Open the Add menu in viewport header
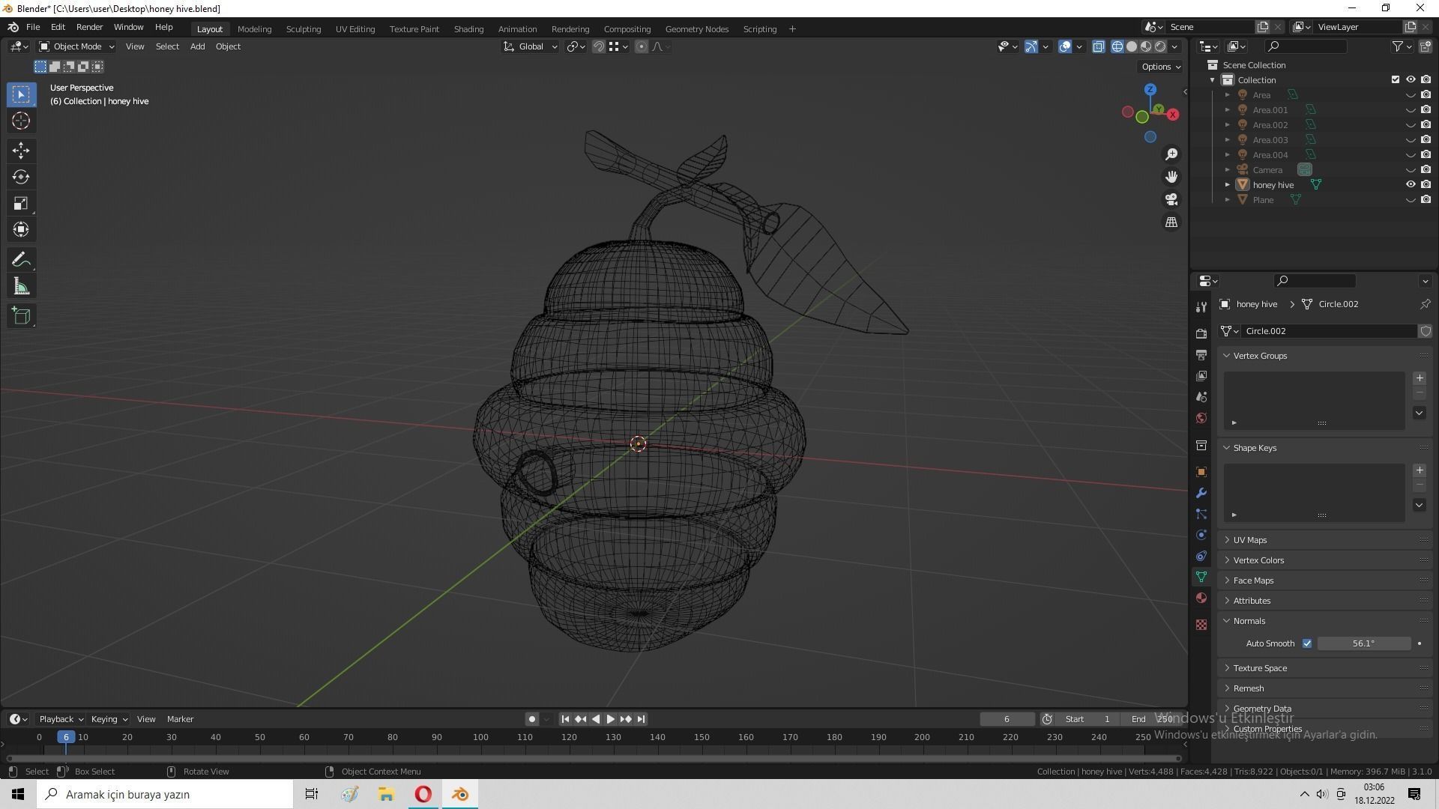 pos(197,46)
